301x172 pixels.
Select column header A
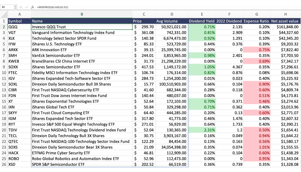(x=19, y=14)
